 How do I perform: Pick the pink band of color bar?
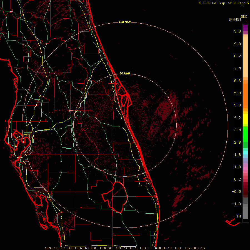tap(245, 168)
